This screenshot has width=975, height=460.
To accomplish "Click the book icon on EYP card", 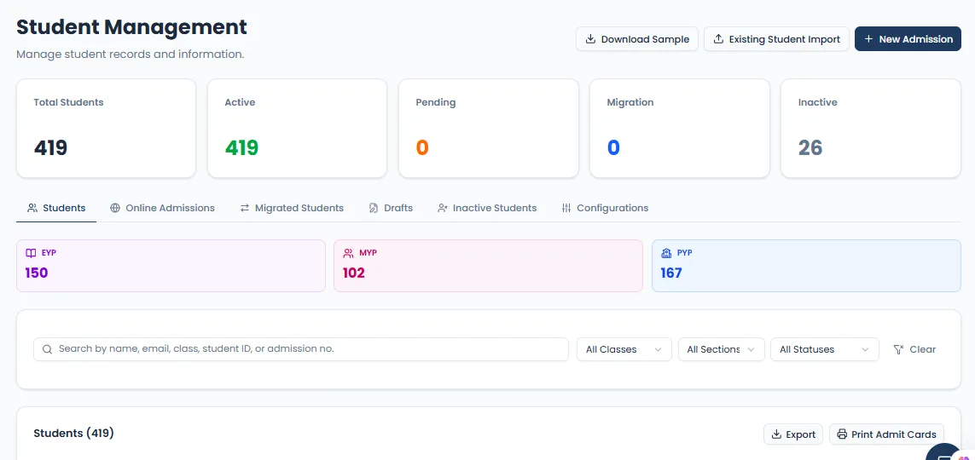I will 31,253.
